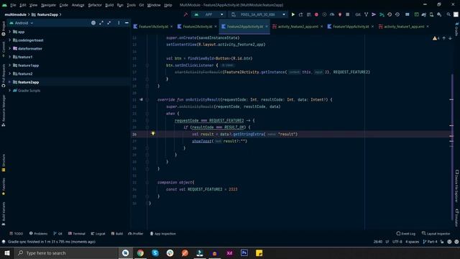Screen dimensions: 460x259
Task: Click the Part-4 Git branch in the status bar
Action: click(430, 242)
